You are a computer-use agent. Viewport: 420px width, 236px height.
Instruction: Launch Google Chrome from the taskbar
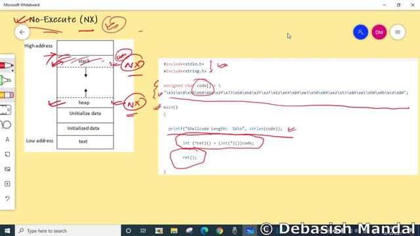point(219,230)
